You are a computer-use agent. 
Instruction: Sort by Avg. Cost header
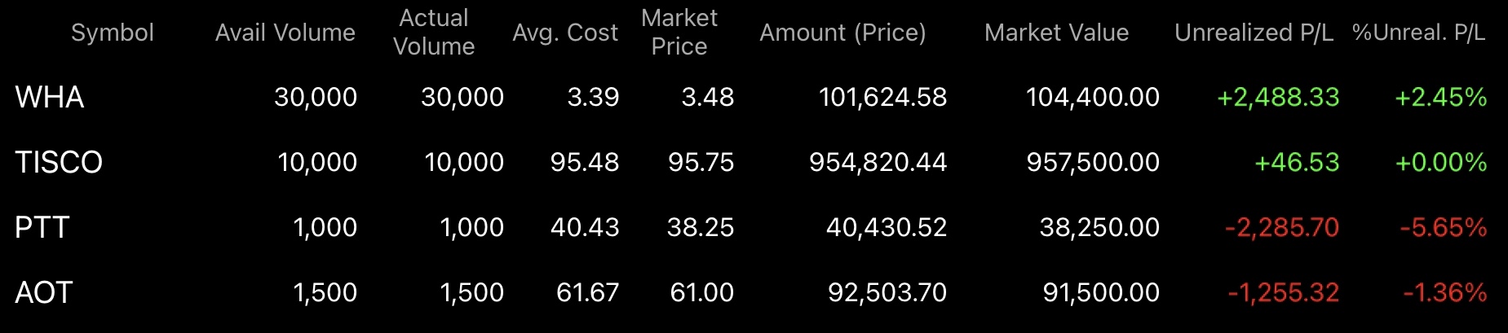pyautogui.click(x=565, y=33)
